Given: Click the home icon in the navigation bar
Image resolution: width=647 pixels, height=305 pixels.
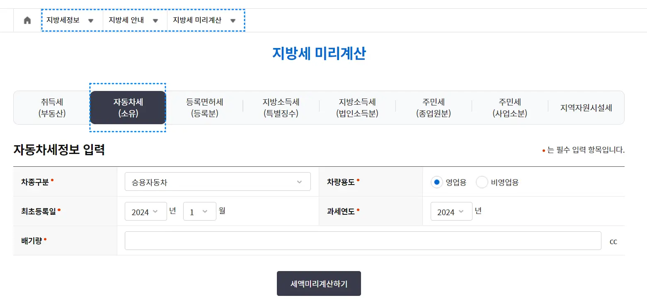Looking at the screenshot, I should (x=27, y=20).
